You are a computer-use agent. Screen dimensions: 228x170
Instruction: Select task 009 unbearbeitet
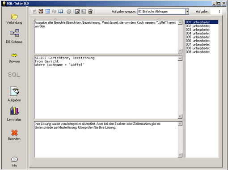202,52
